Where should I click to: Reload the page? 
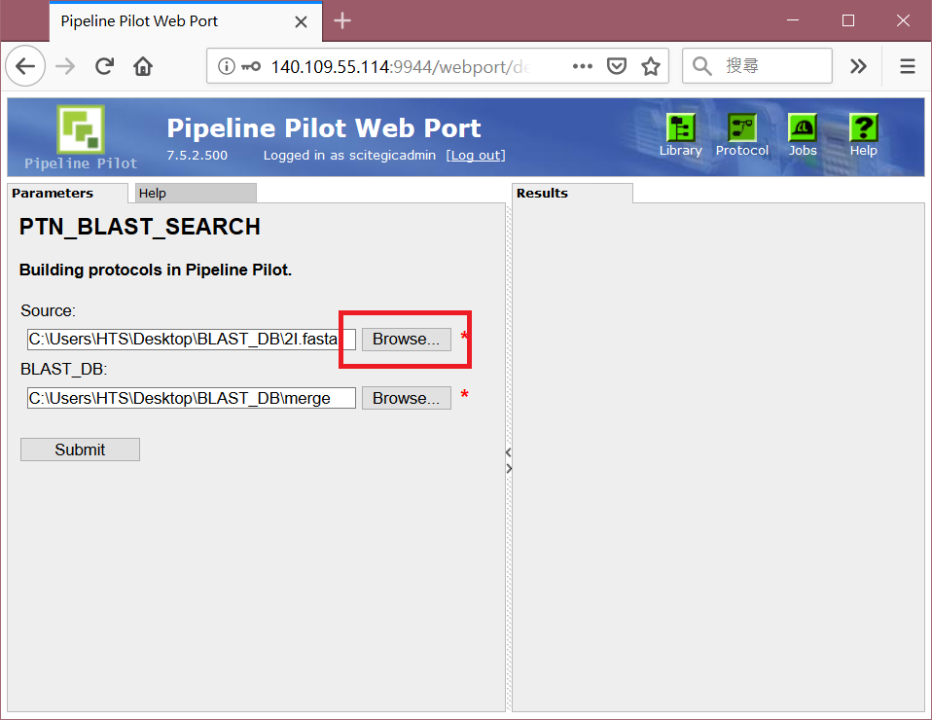pyautogui.click(x=104, y=66)
